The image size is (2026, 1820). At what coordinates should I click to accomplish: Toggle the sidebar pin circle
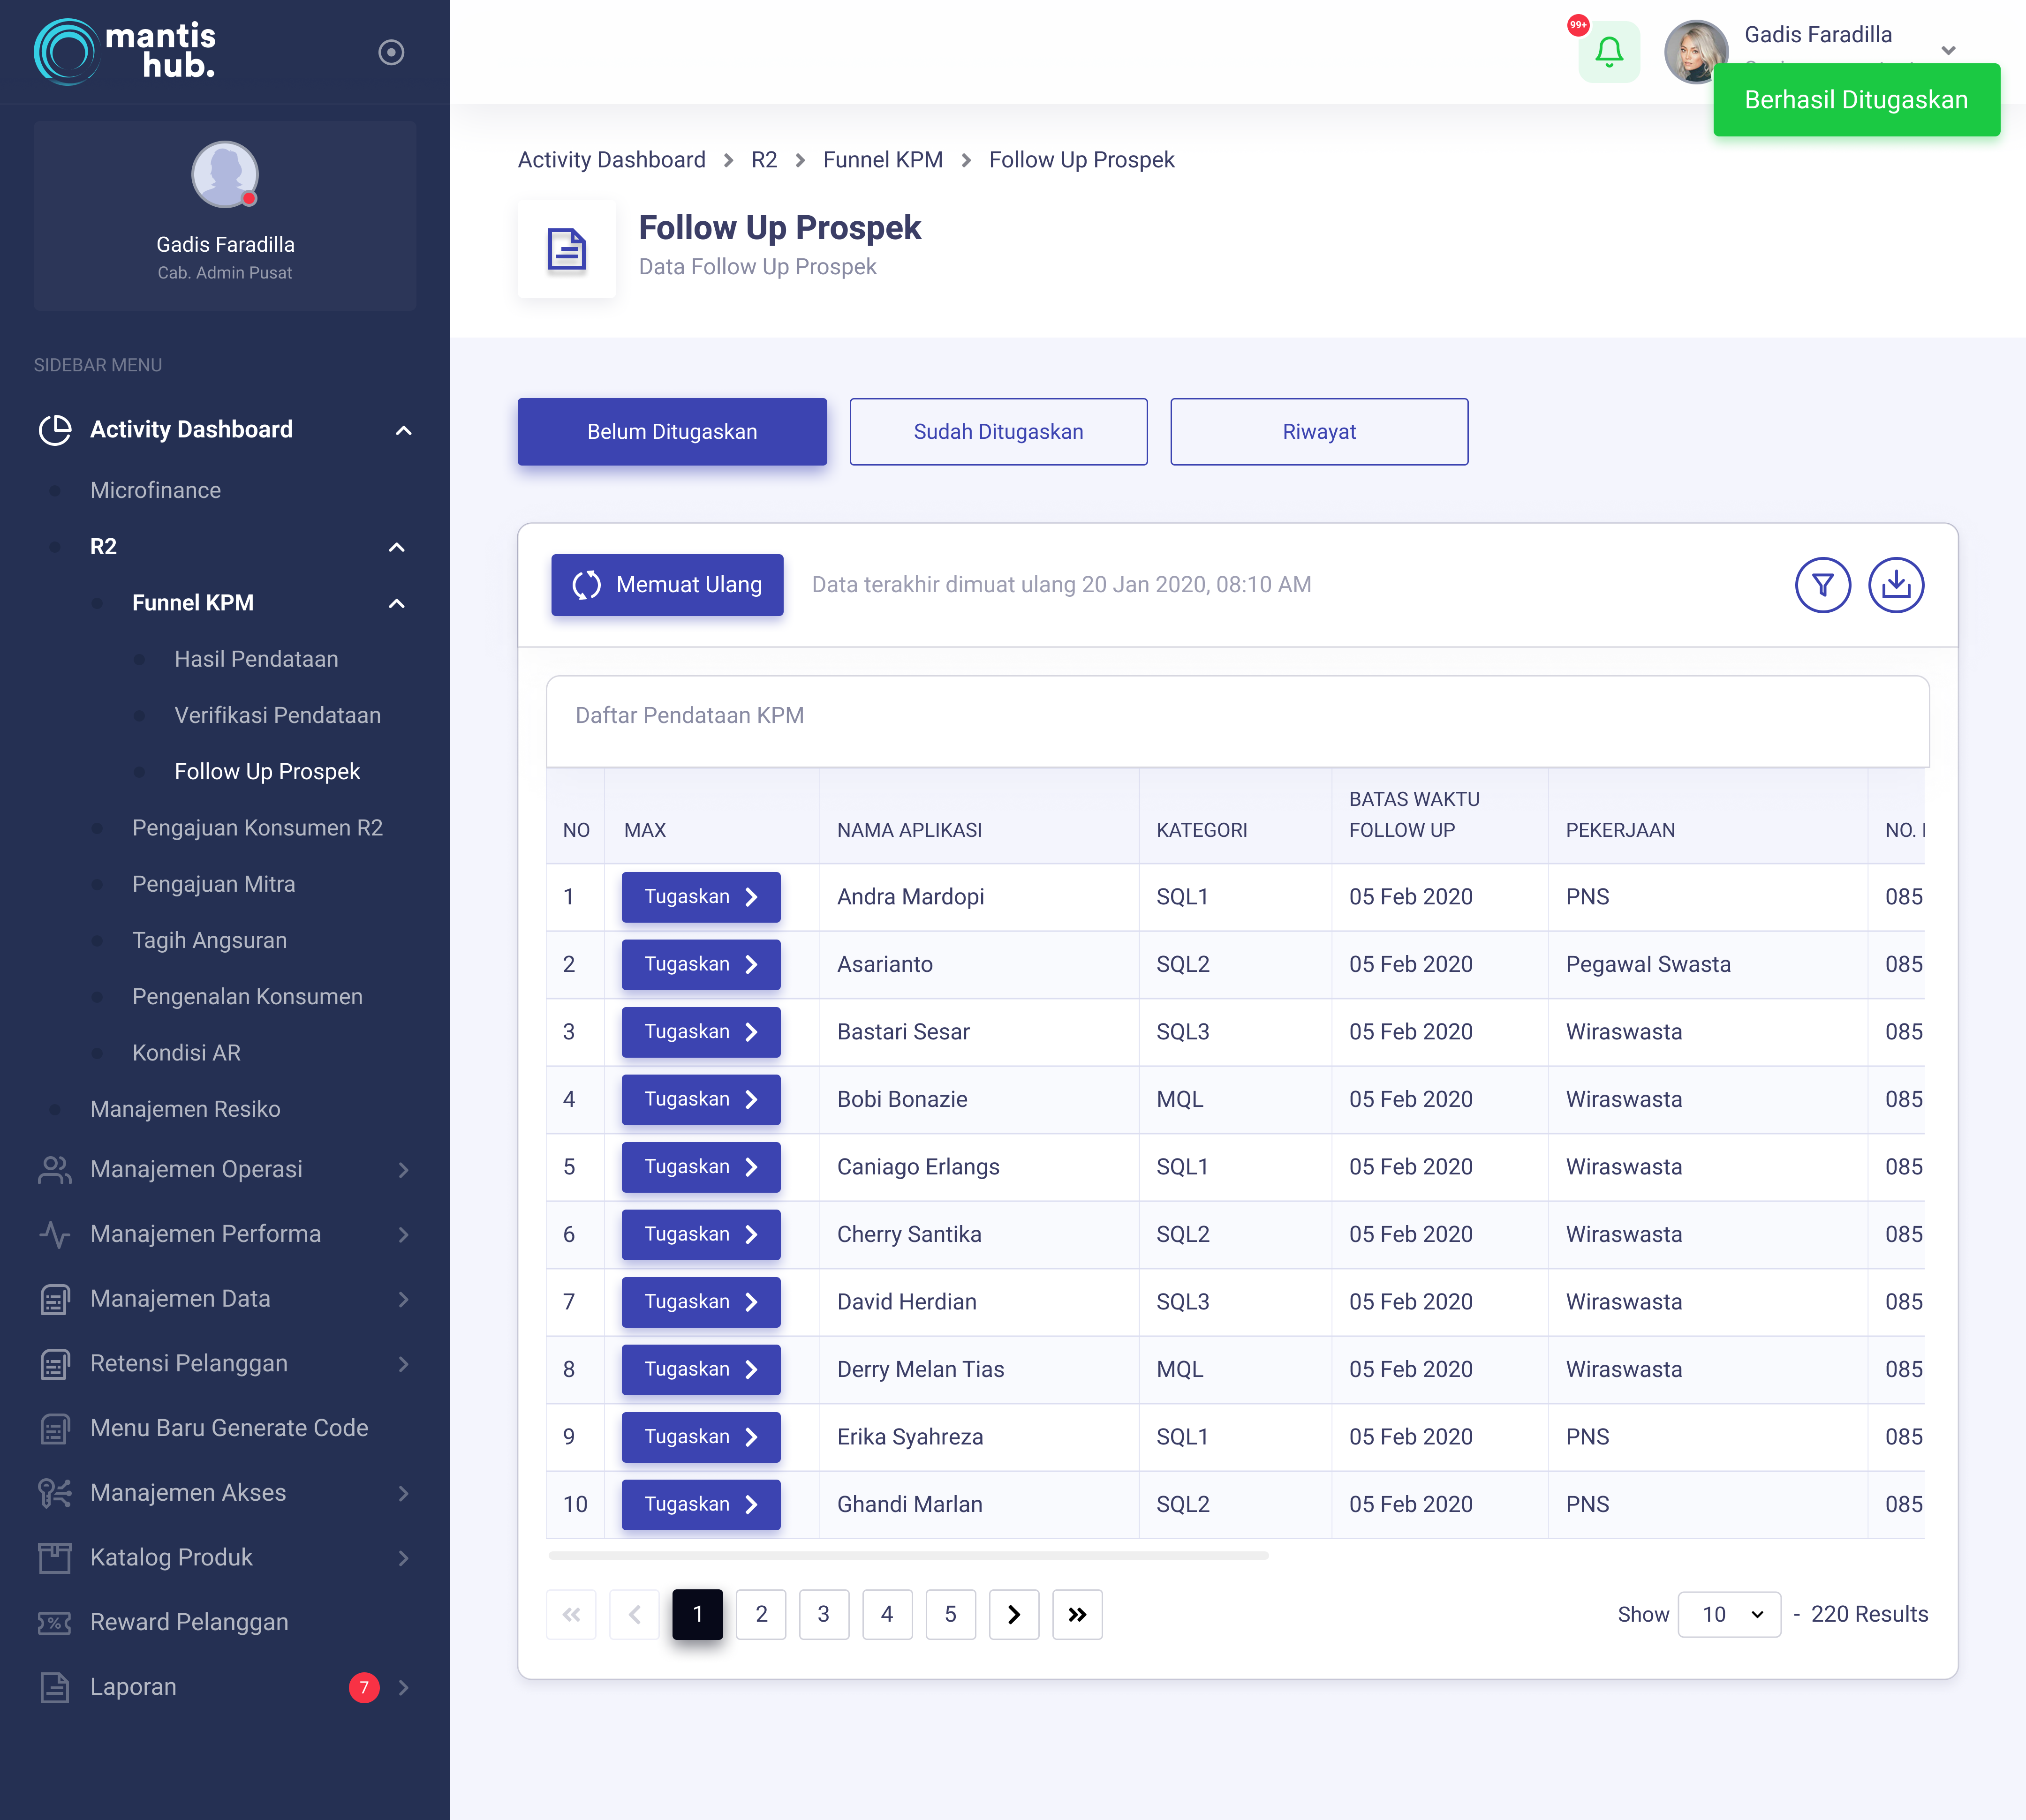point(391,52)
